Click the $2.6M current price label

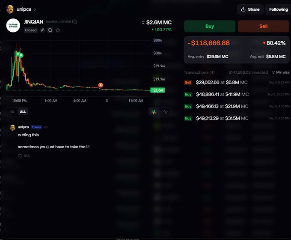point(157,90)
